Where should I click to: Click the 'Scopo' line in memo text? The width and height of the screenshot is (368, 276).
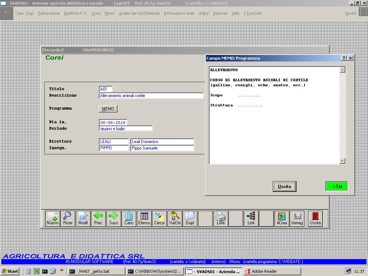click(x=235, y=95)
